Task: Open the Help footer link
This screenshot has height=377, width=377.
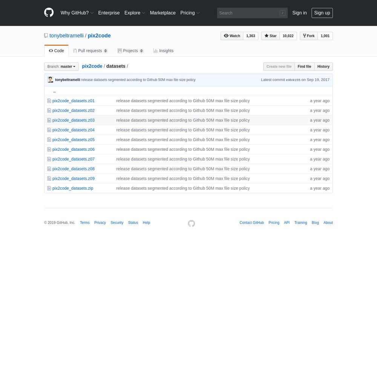Action: pyautogui.click(x=146, y=223)
